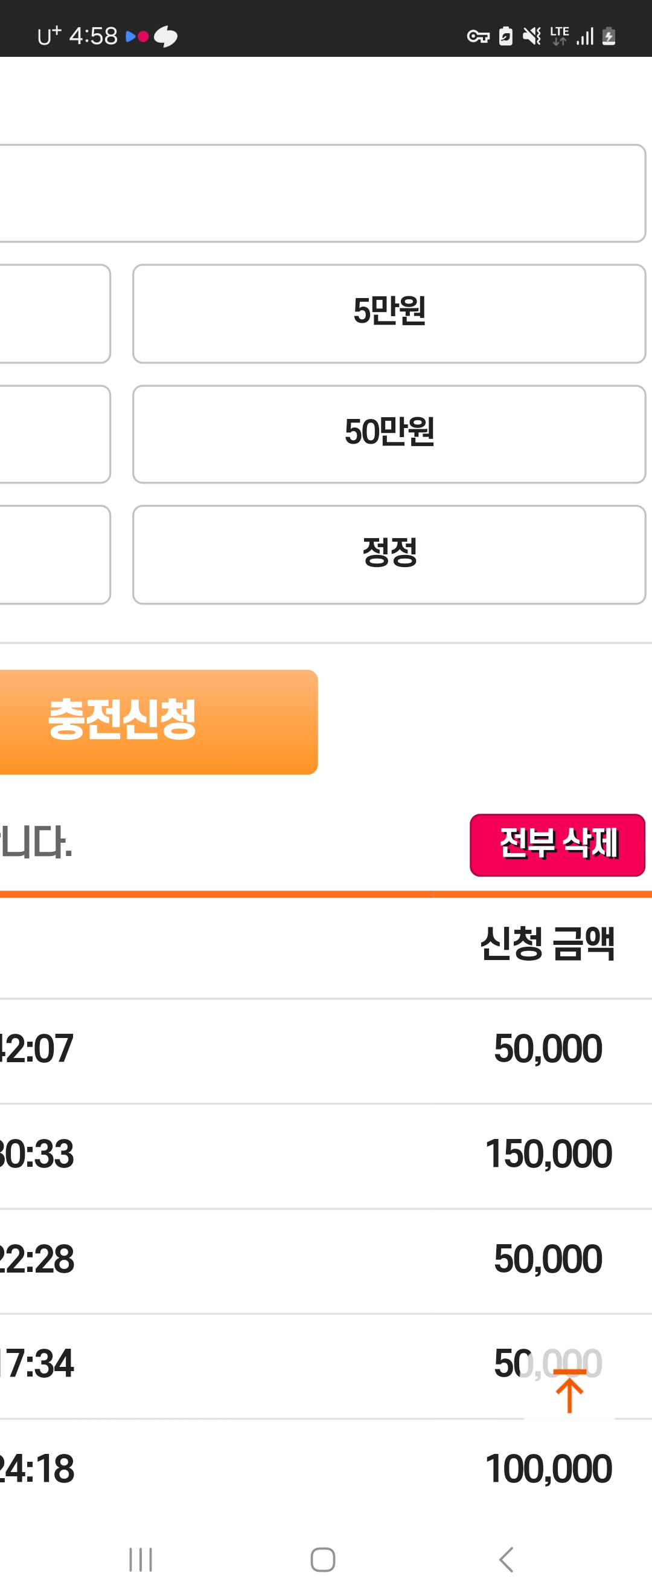Tap the Android home navigation icon

[323, 1559]
